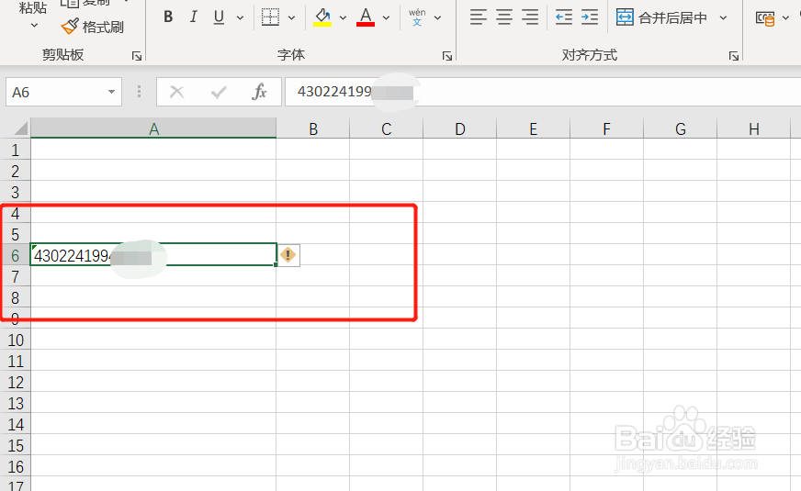
Task: Open underline style dropdown arrow
Action: pyautogui.click(x=240, y=17)
